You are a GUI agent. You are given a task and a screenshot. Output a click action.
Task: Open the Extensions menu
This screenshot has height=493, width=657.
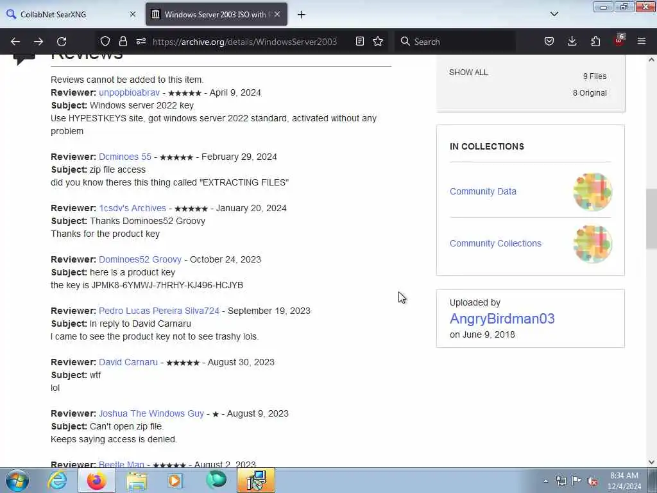595,41
